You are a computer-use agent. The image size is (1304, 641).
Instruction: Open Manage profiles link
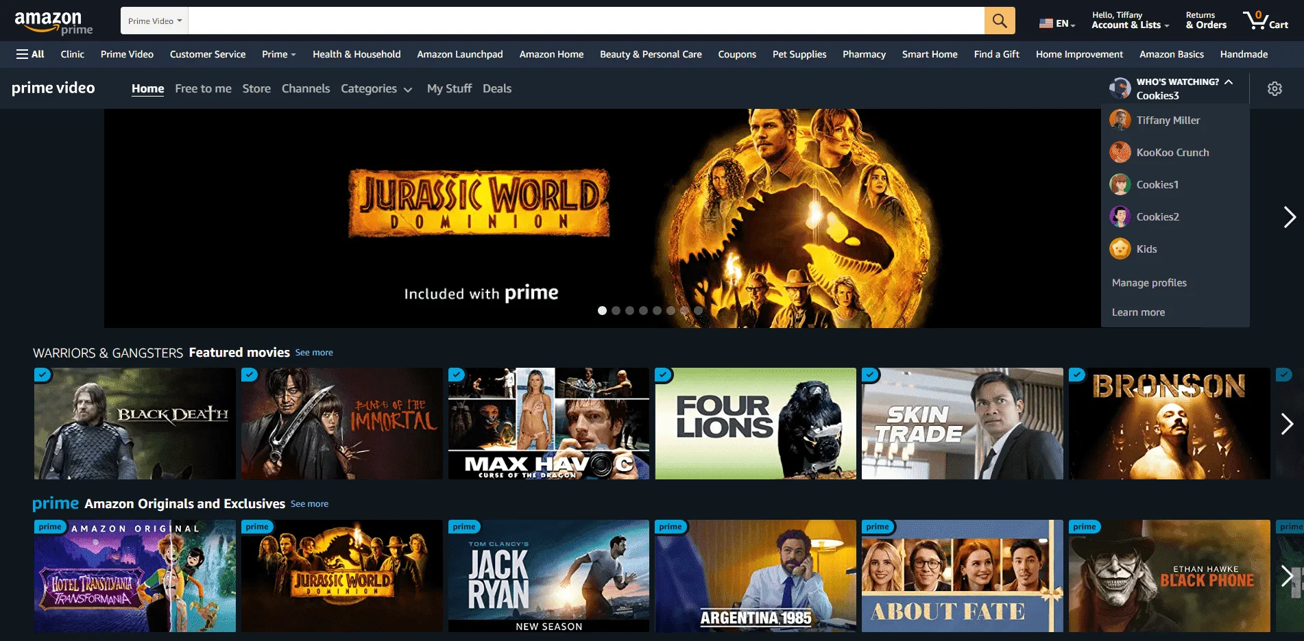[x=1149, y=283]
